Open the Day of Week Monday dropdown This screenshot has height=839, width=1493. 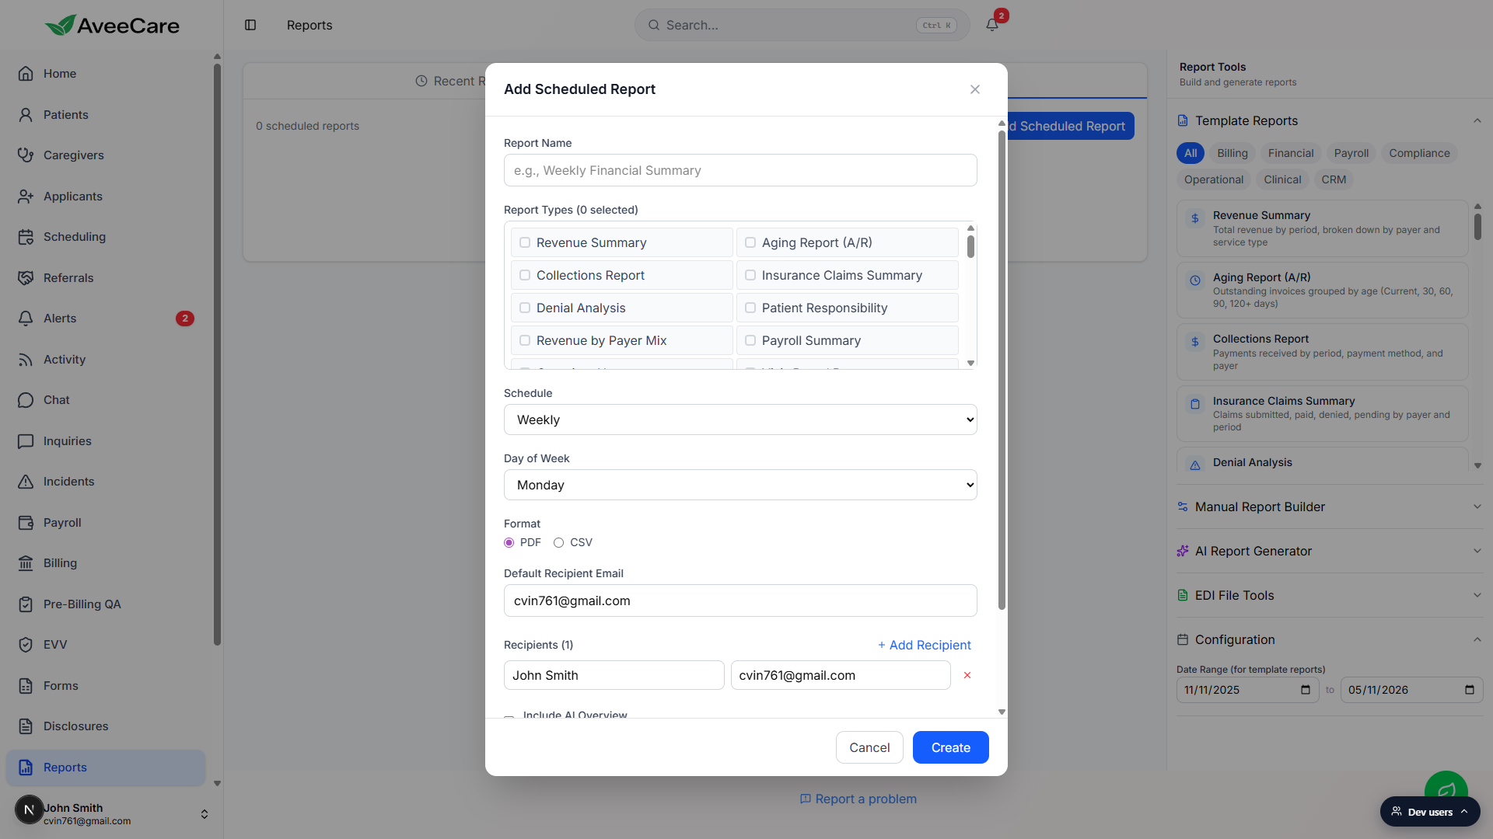tap(740, 485)
